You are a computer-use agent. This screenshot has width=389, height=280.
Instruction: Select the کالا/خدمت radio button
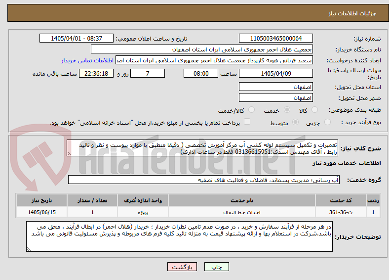coord(252,110)
